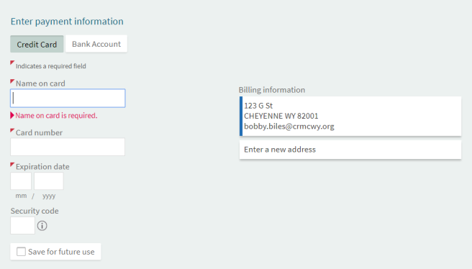The height and width of the screenshot is (269, 472).
Task: Click the Expiration date label
Action: 42,167
